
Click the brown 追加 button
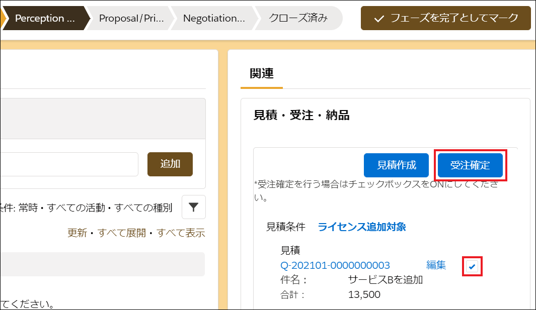coord(170,164)
